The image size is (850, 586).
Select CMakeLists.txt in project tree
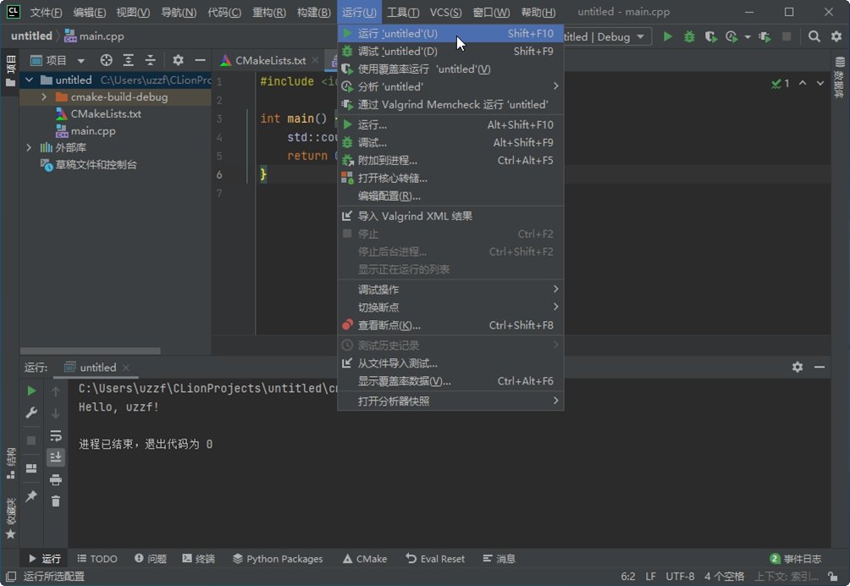105,113
